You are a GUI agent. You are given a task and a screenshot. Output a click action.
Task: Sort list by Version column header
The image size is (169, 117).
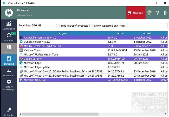click(120, 33)
